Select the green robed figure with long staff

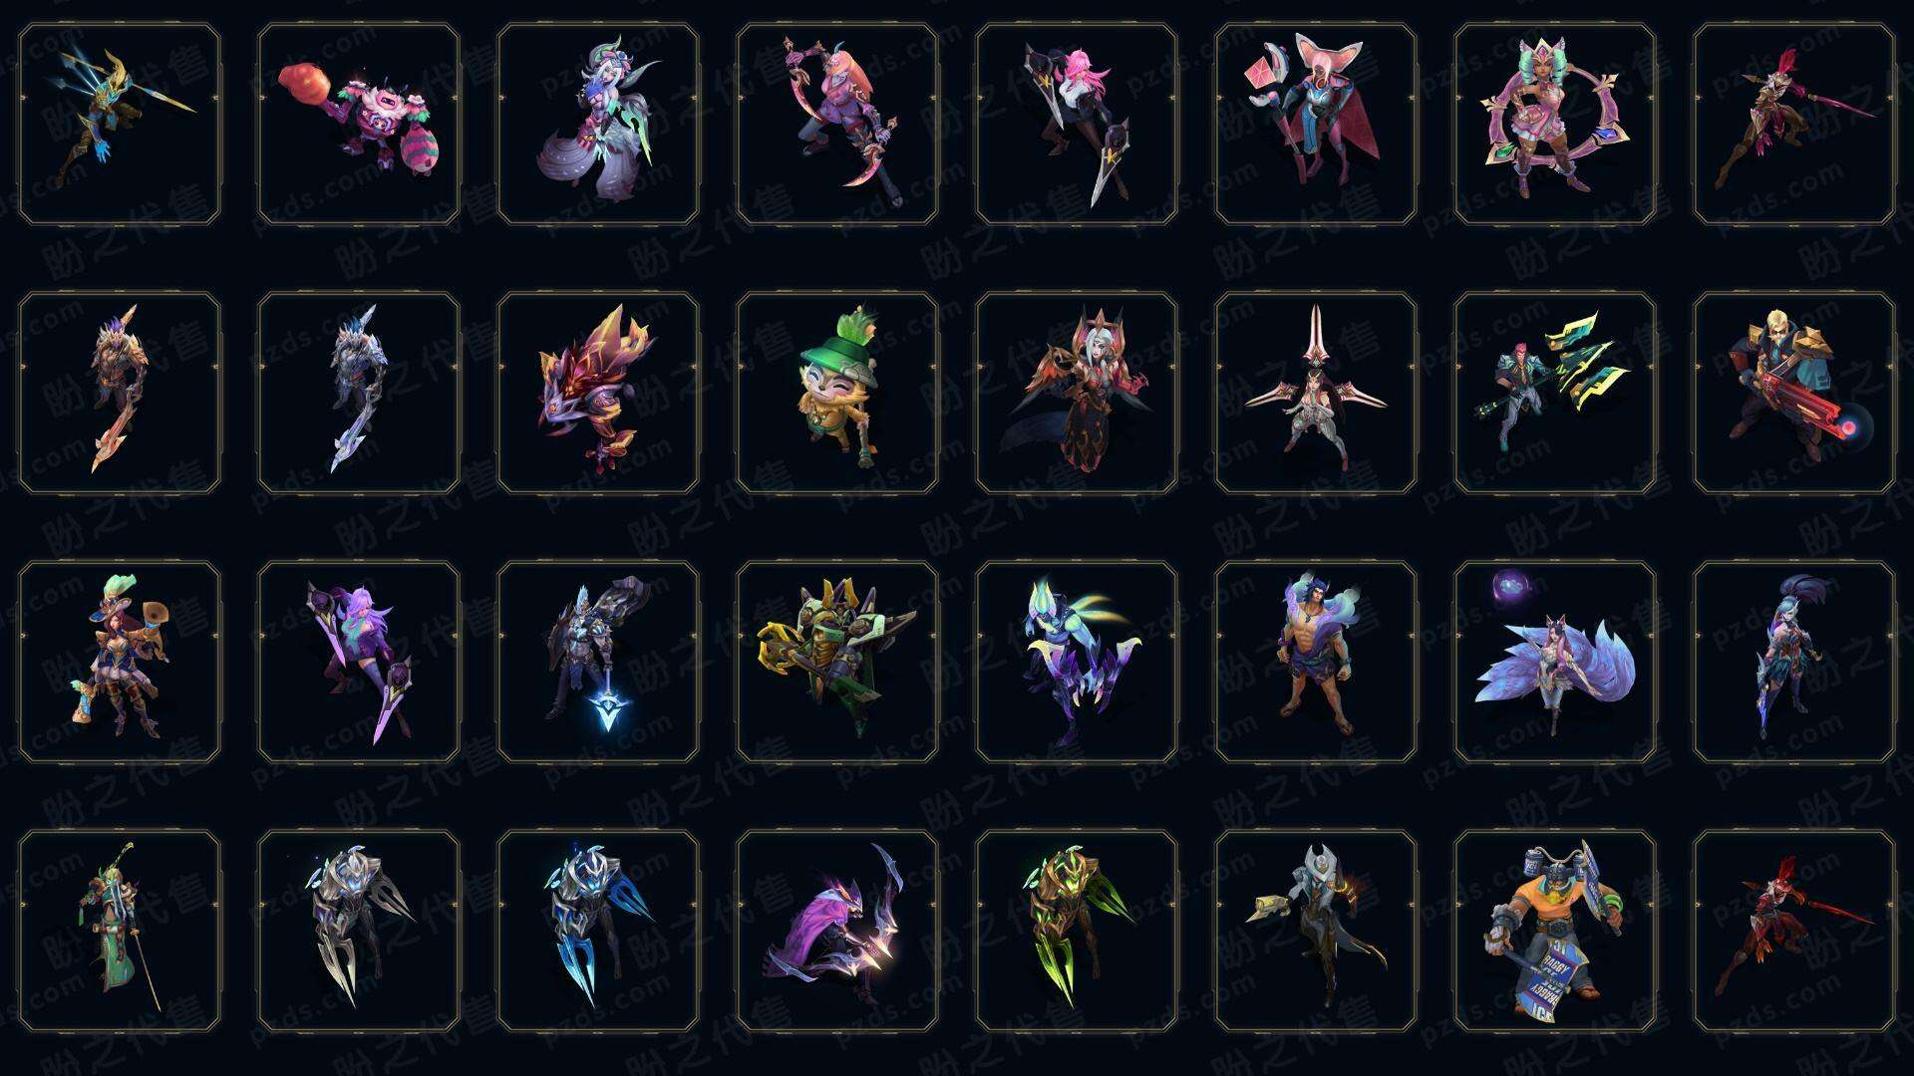coord(120,932)
